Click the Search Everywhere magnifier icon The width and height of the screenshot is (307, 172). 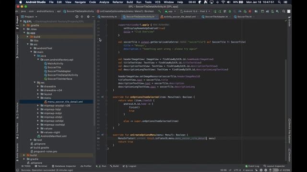pyautogui.click(x=283, y=11)
